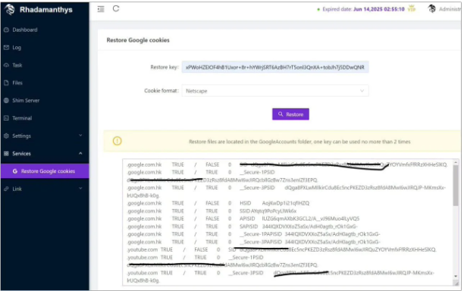Click the refresh icon in top bar

click(x=116, y=8)
